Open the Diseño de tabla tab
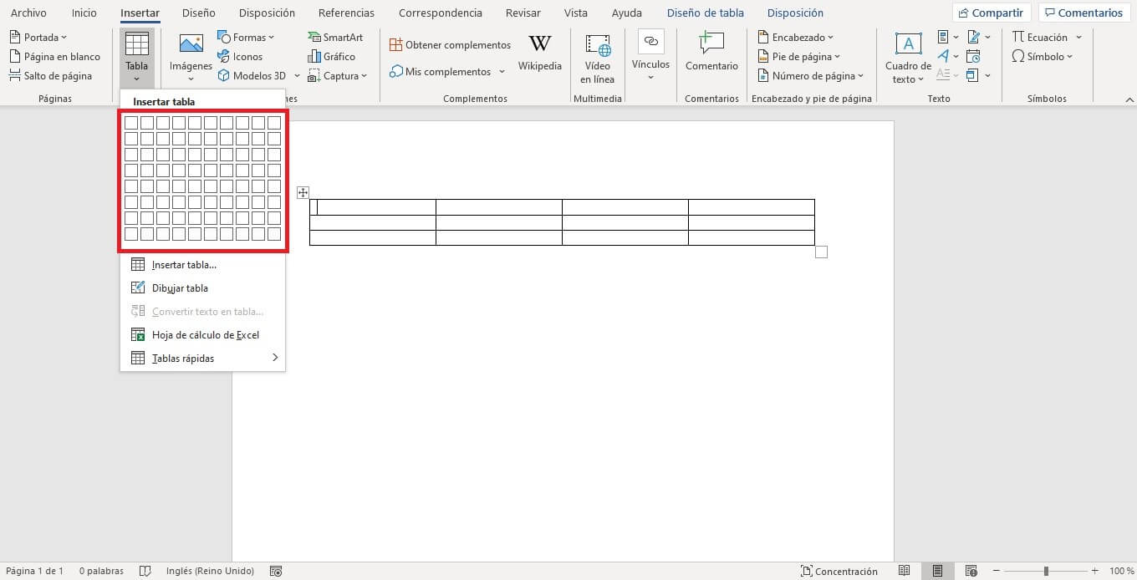 coord(705,13)
